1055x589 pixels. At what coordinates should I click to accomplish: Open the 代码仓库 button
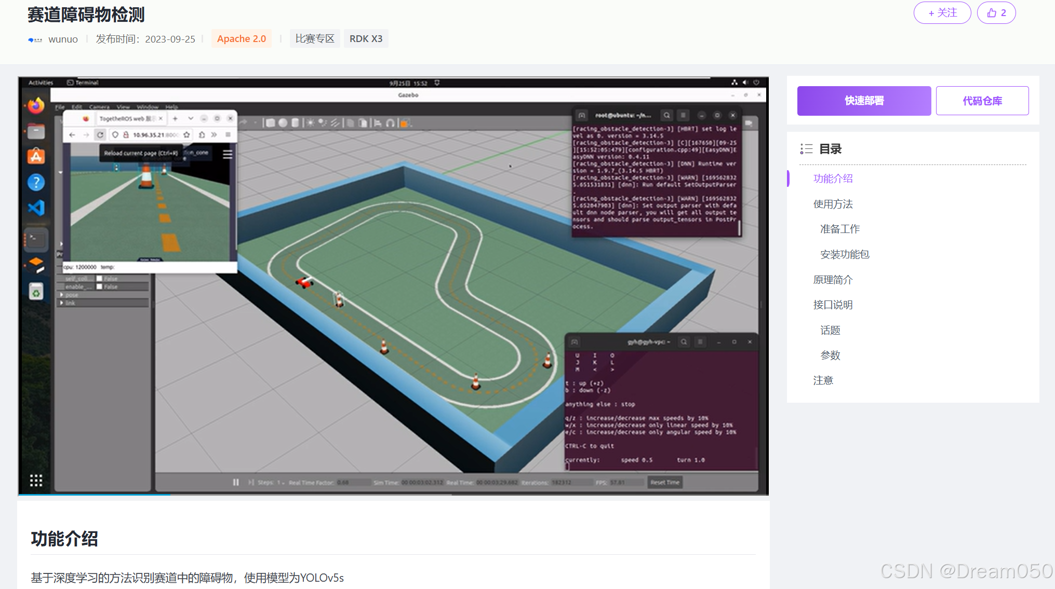pos(982,101)
